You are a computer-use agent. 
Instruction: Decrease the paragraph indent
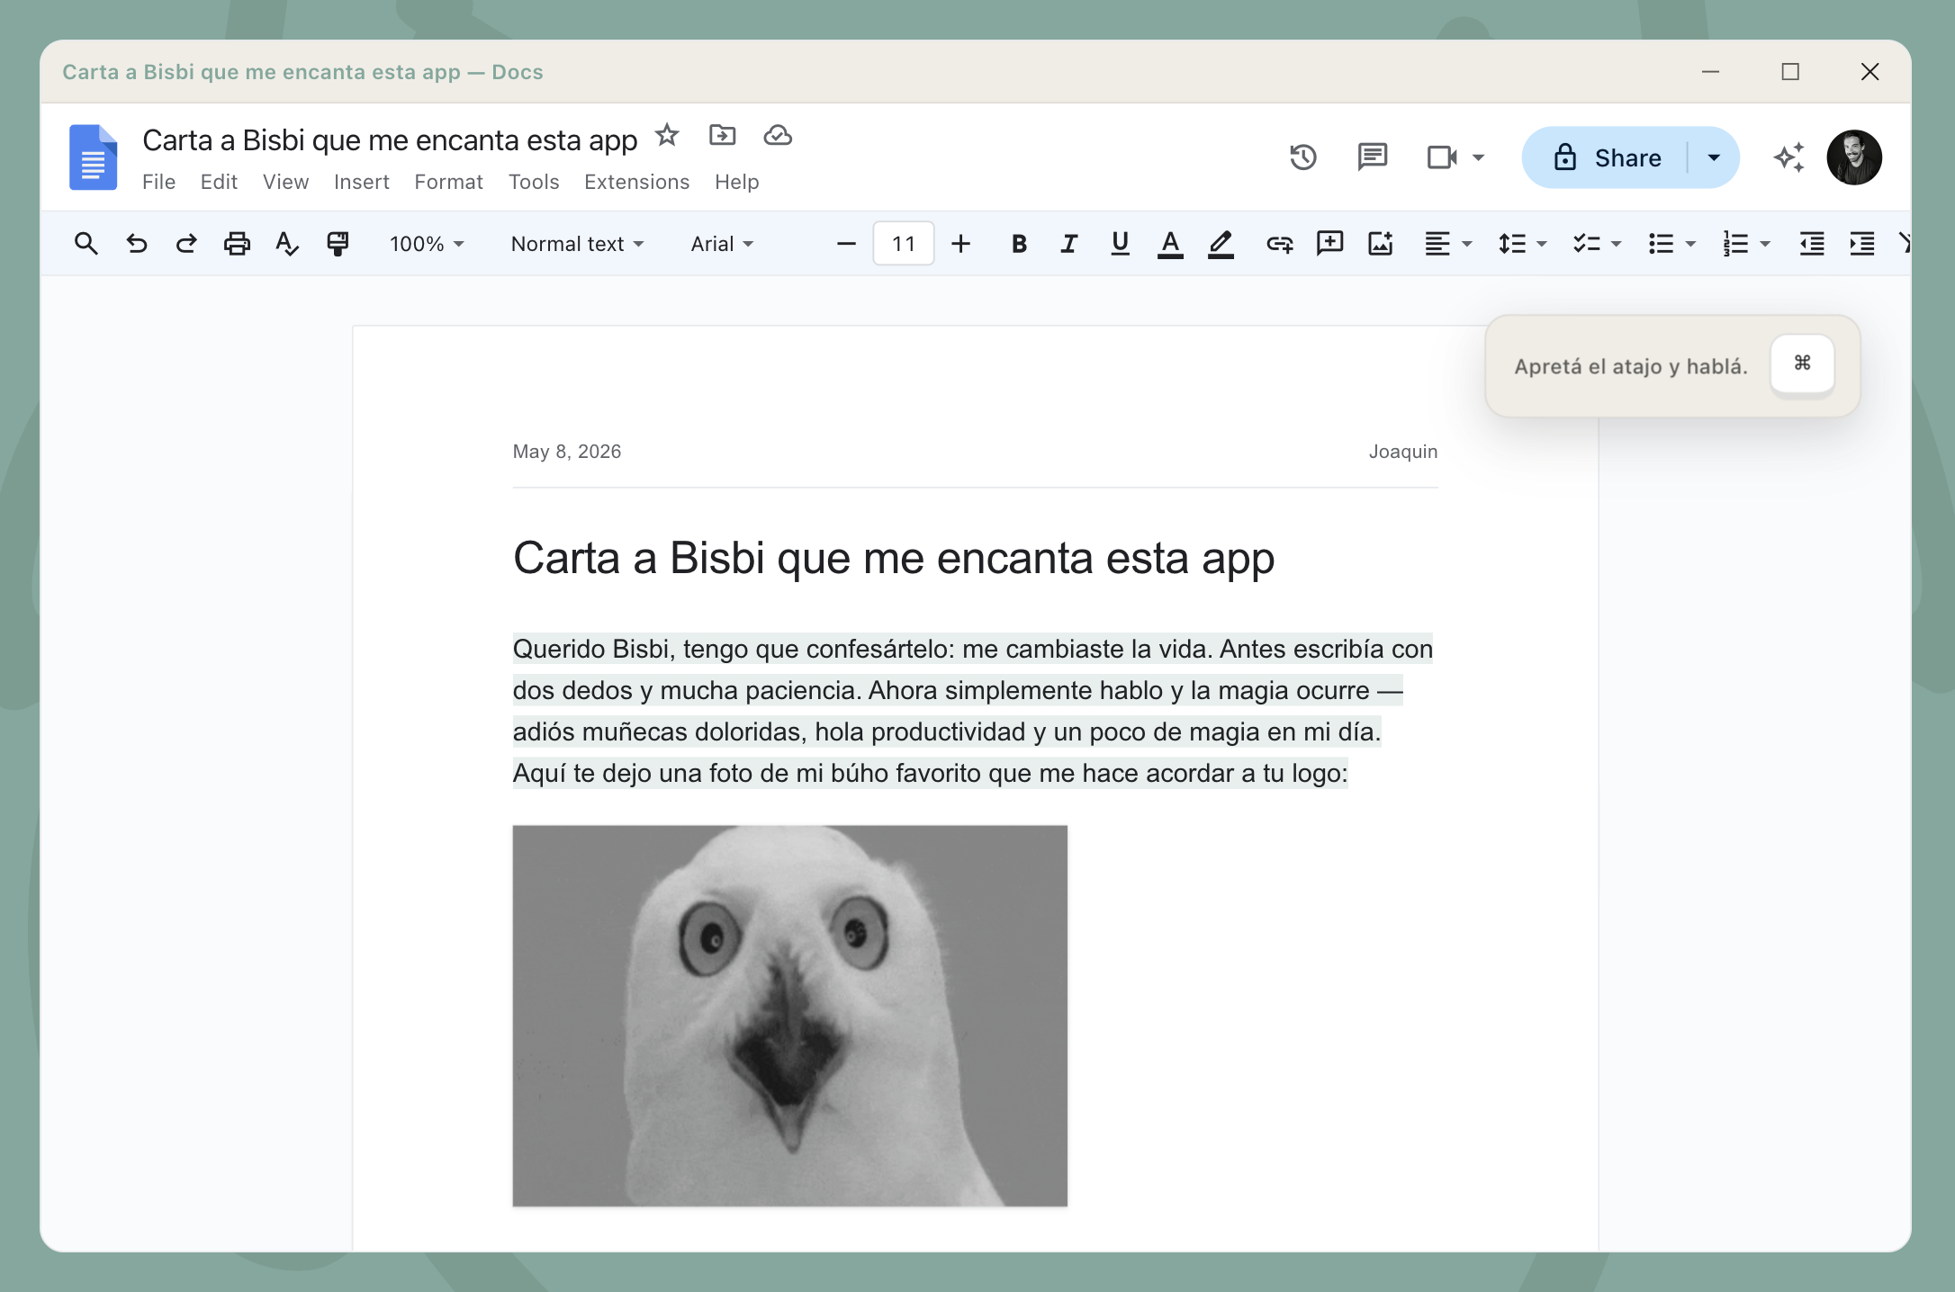1812,244
